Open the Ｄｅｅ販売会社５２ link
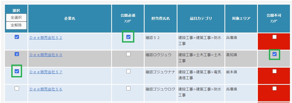 [x=46, y=38]
